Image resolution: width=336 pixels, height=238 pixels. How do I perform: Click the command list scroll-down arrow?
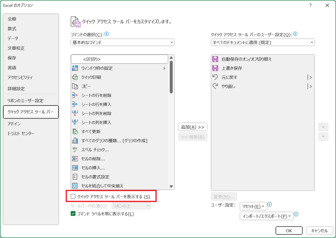tap(171, 187)
